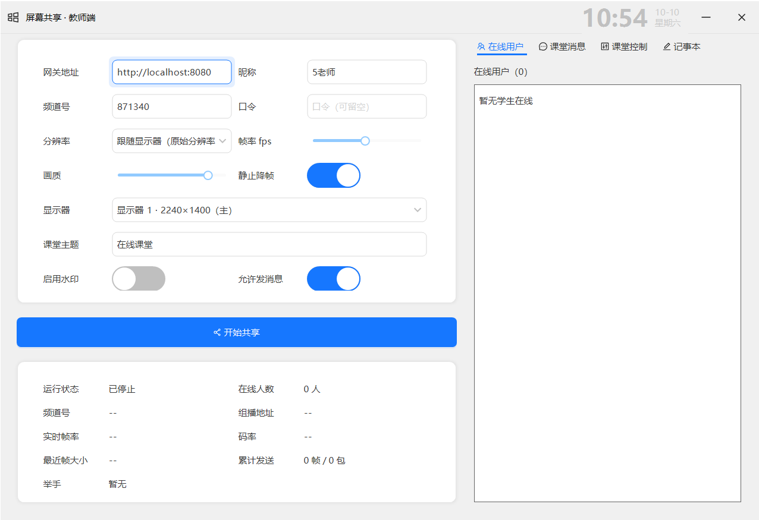Enable the 启用水印 watermark switch
759x520 pixels.
[139, 279]
